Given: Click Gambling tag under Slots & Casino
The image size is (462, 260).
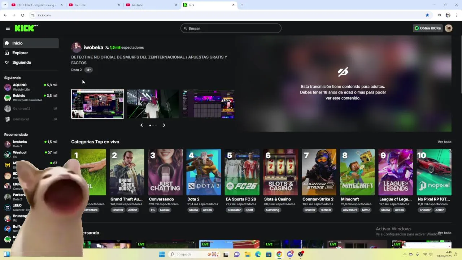Looking at the screenshot, I should [273, 210].
